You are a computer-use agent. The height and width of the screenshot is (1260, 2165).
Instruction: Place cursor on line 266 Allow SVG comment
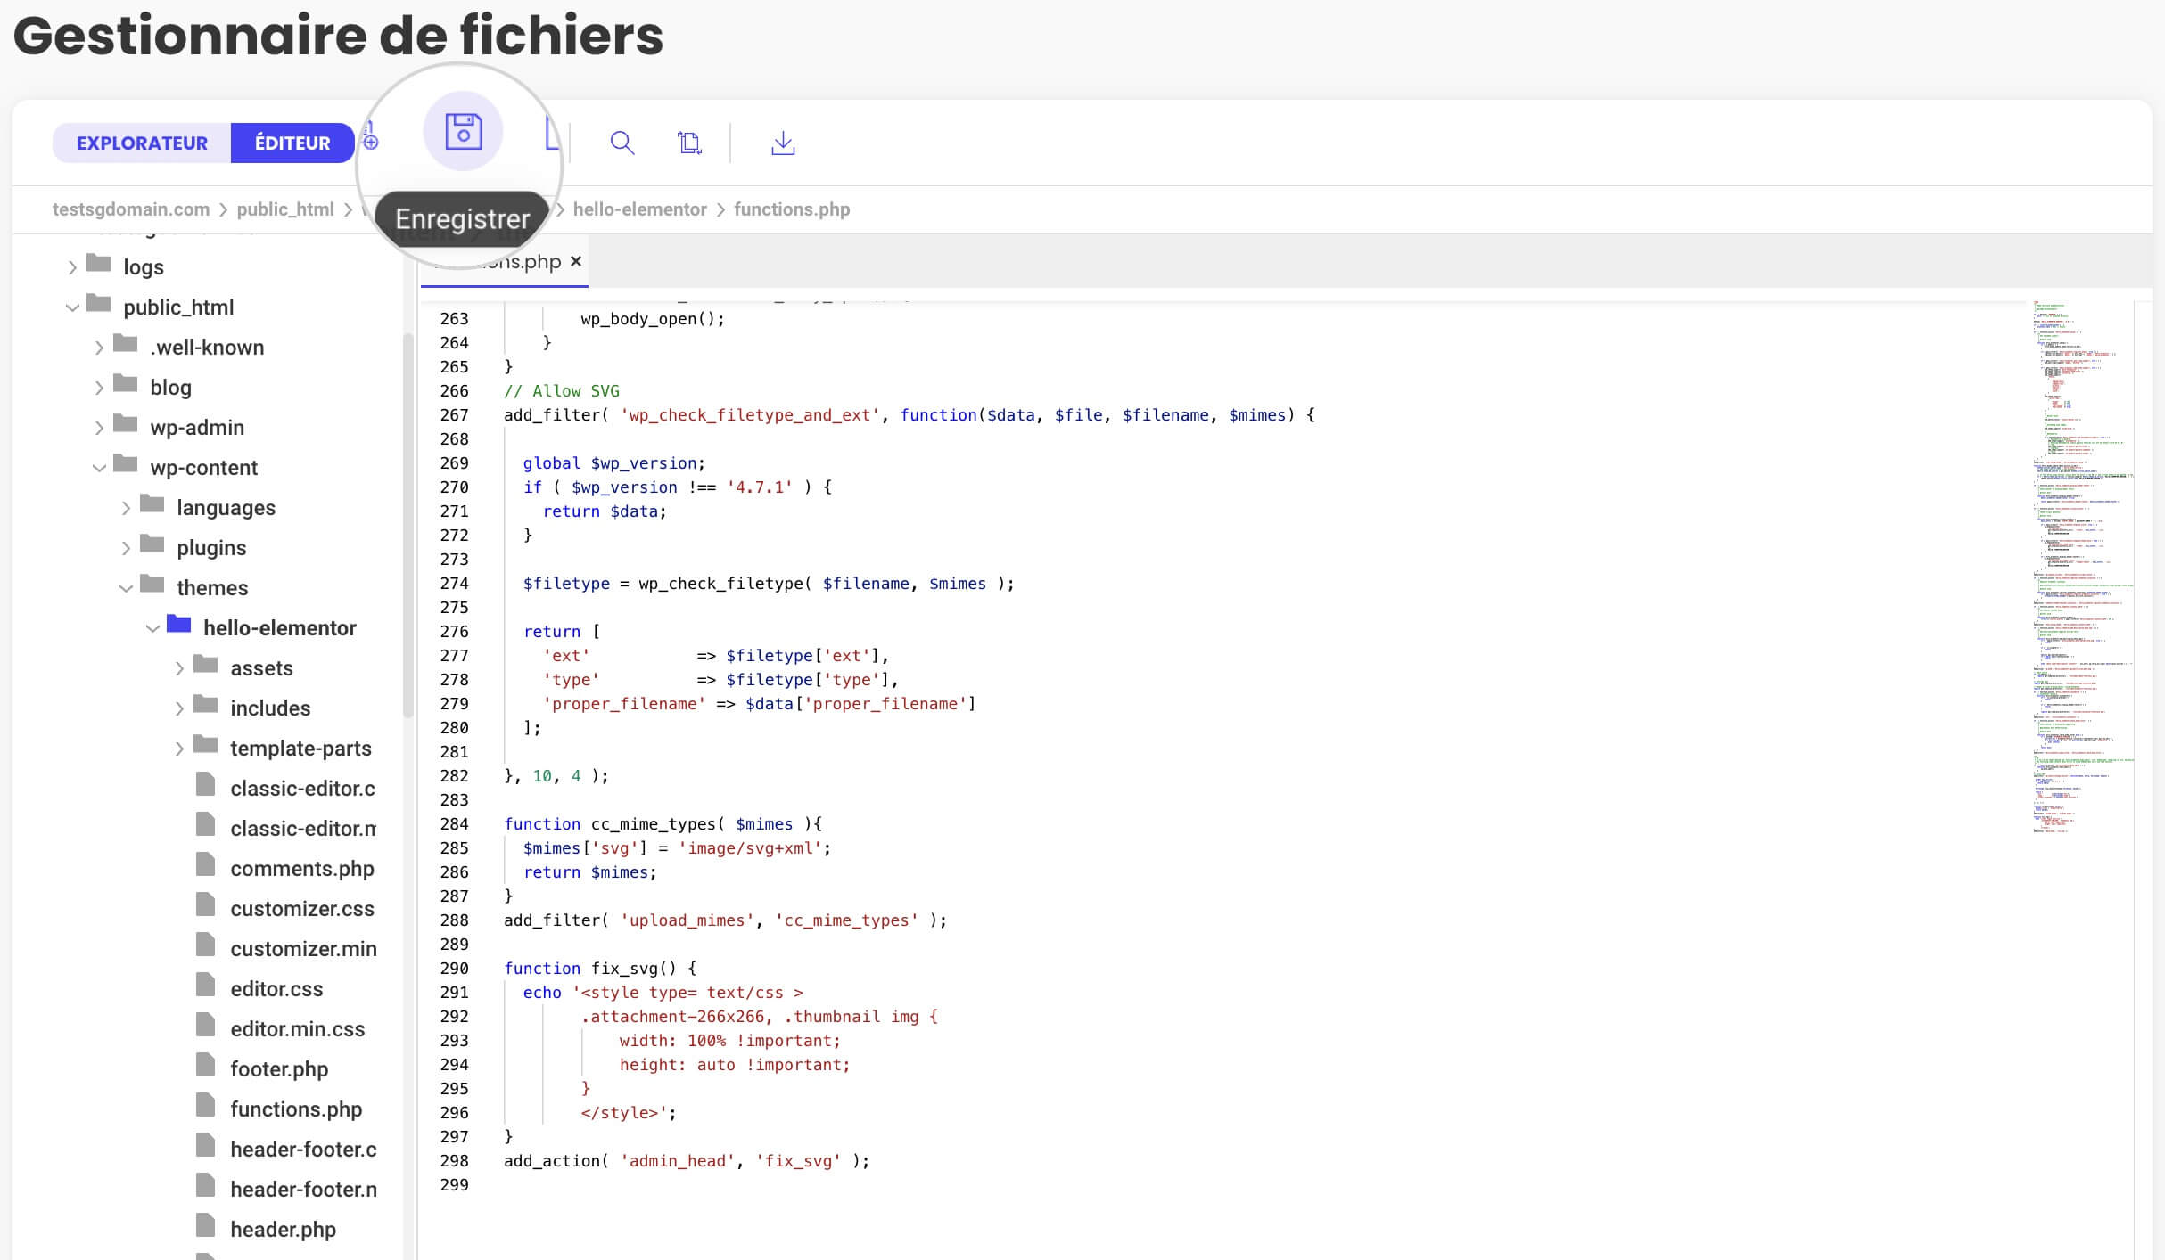click(x=561, y=391)
